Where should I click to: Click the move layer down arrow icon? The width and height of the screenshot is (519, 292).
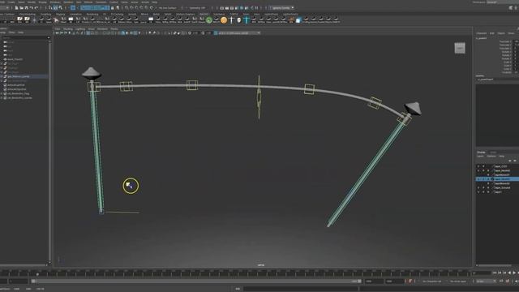(x=515, y=161)
